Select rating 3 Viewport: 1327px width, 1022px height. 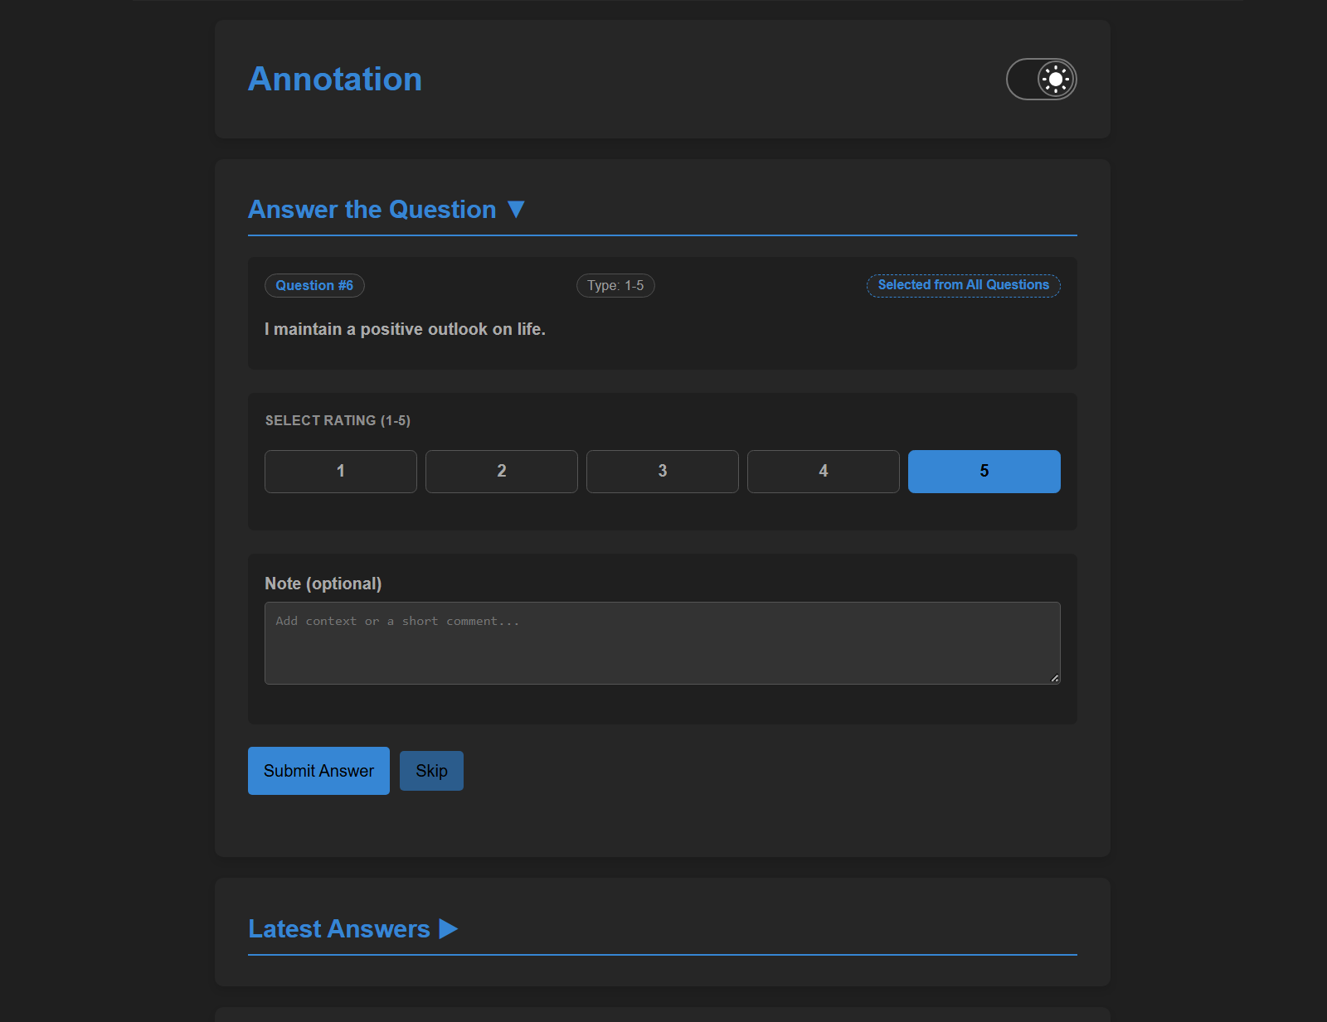tap(663, 472)
